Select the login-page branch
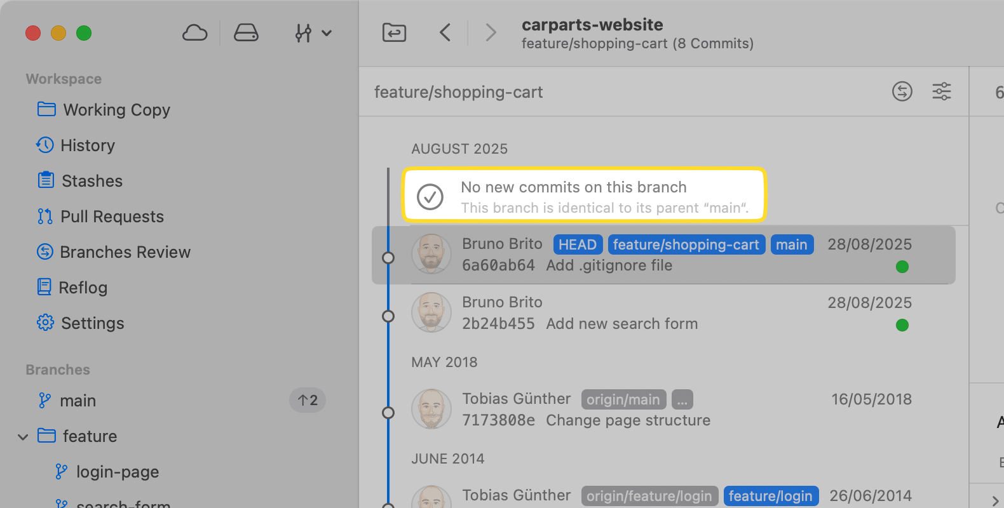 click(117, 472)
